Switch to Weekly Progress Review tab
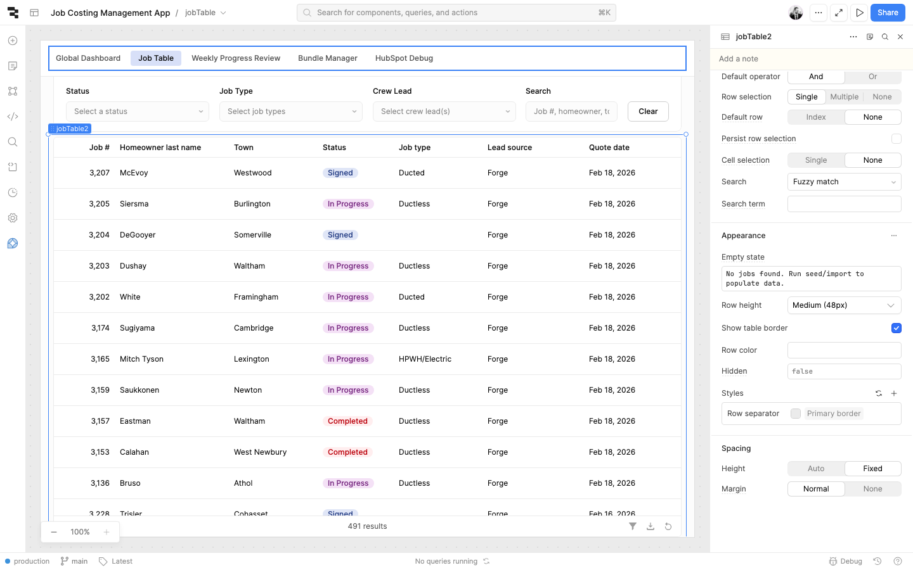The image size is (913, 570). tap(236, 58)
